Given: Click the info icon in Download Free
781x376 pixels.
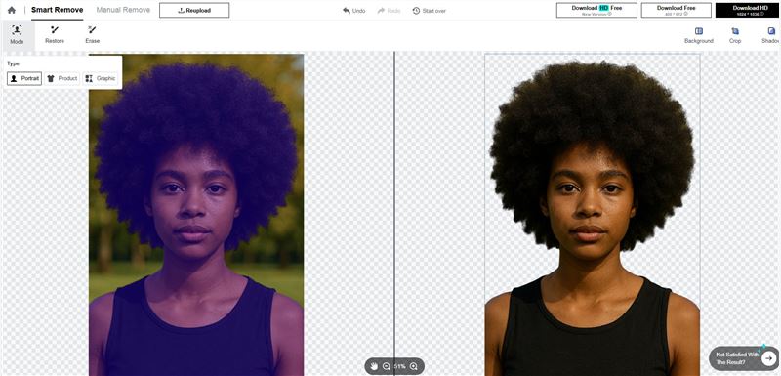Looking at the screenshot, I should (686, 14).
